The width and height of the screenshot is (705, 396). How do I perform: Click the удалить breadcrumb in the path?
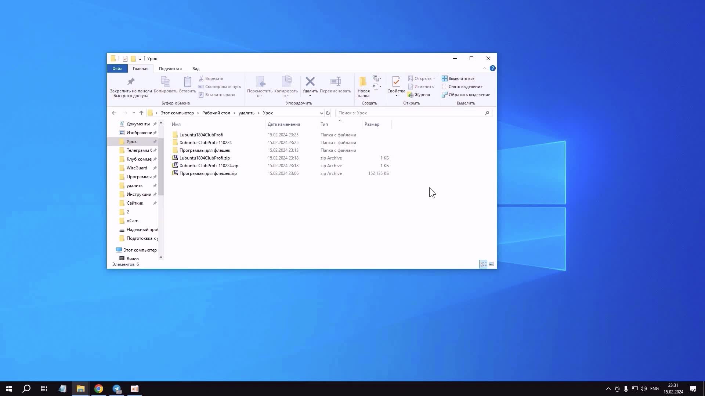[x=246, y=113]
